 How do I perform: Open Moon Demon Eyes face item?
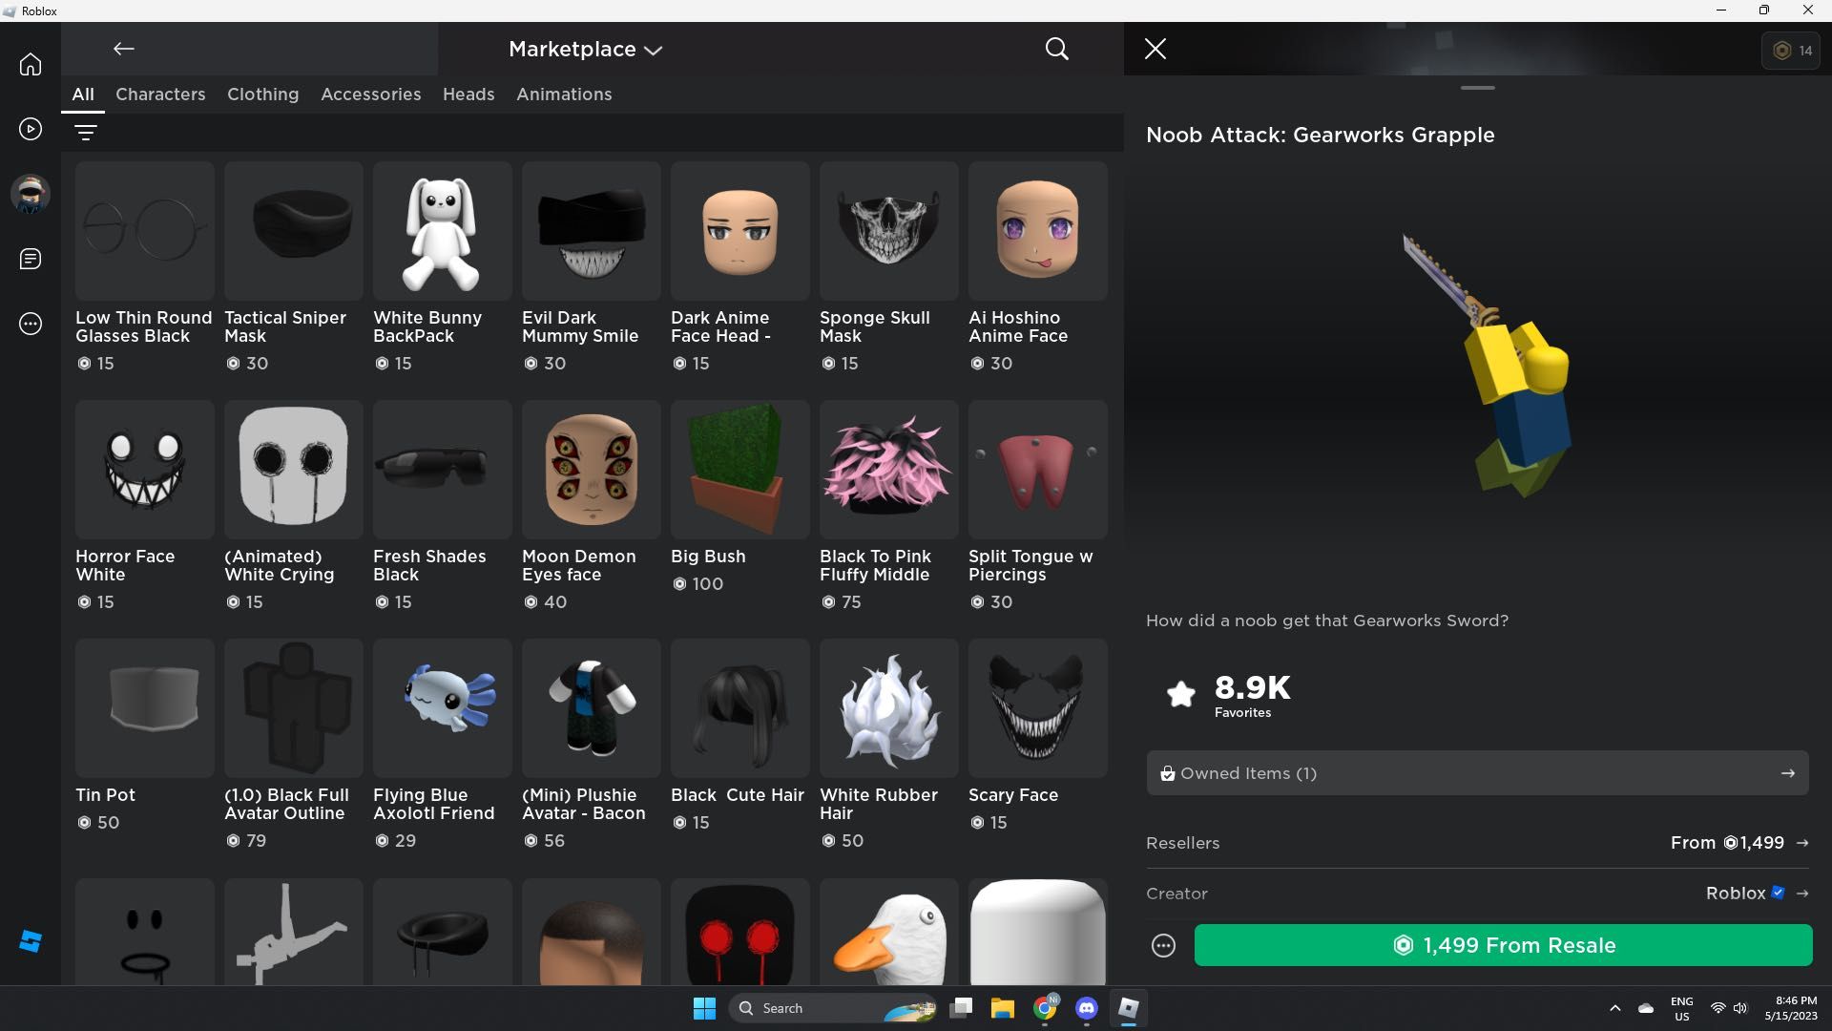(592, 506)
